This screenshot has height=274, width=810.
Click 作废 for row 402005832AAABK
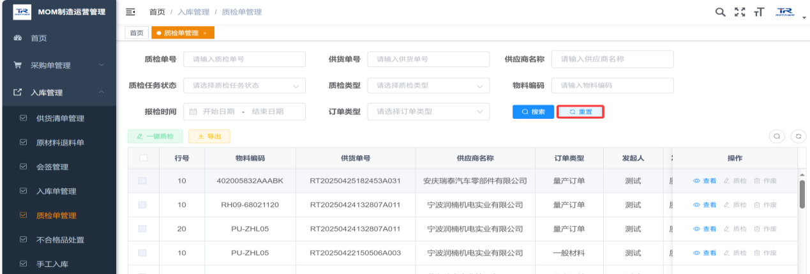click(x=765, y=181)
